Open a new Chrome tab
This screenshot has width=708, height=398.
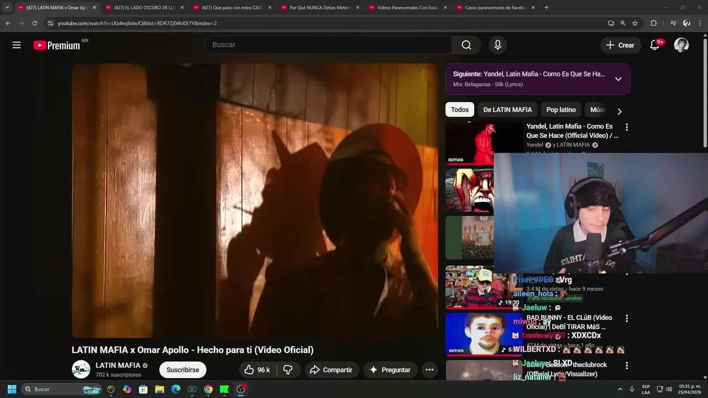tap(546, 7)
